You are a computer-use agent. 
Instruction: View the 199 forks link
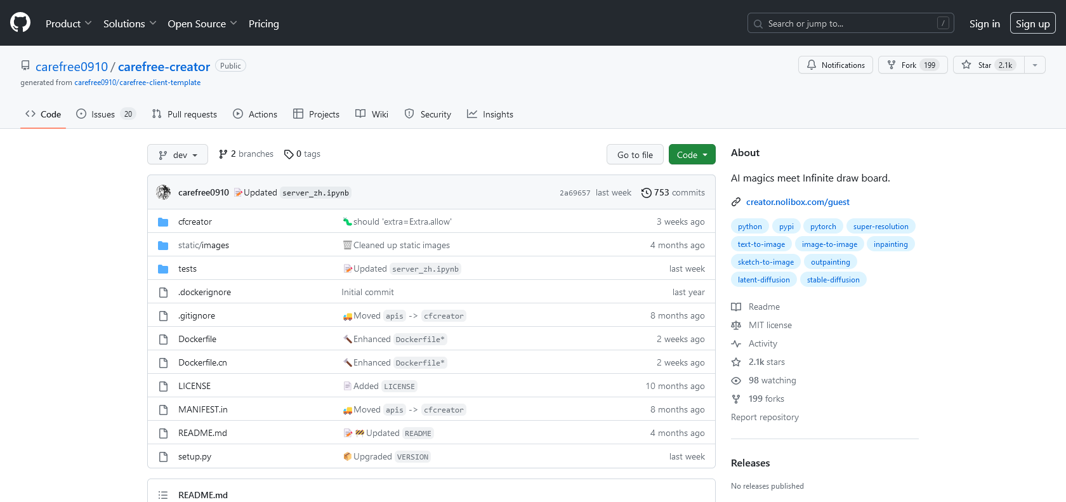click(x=758, y=399)
